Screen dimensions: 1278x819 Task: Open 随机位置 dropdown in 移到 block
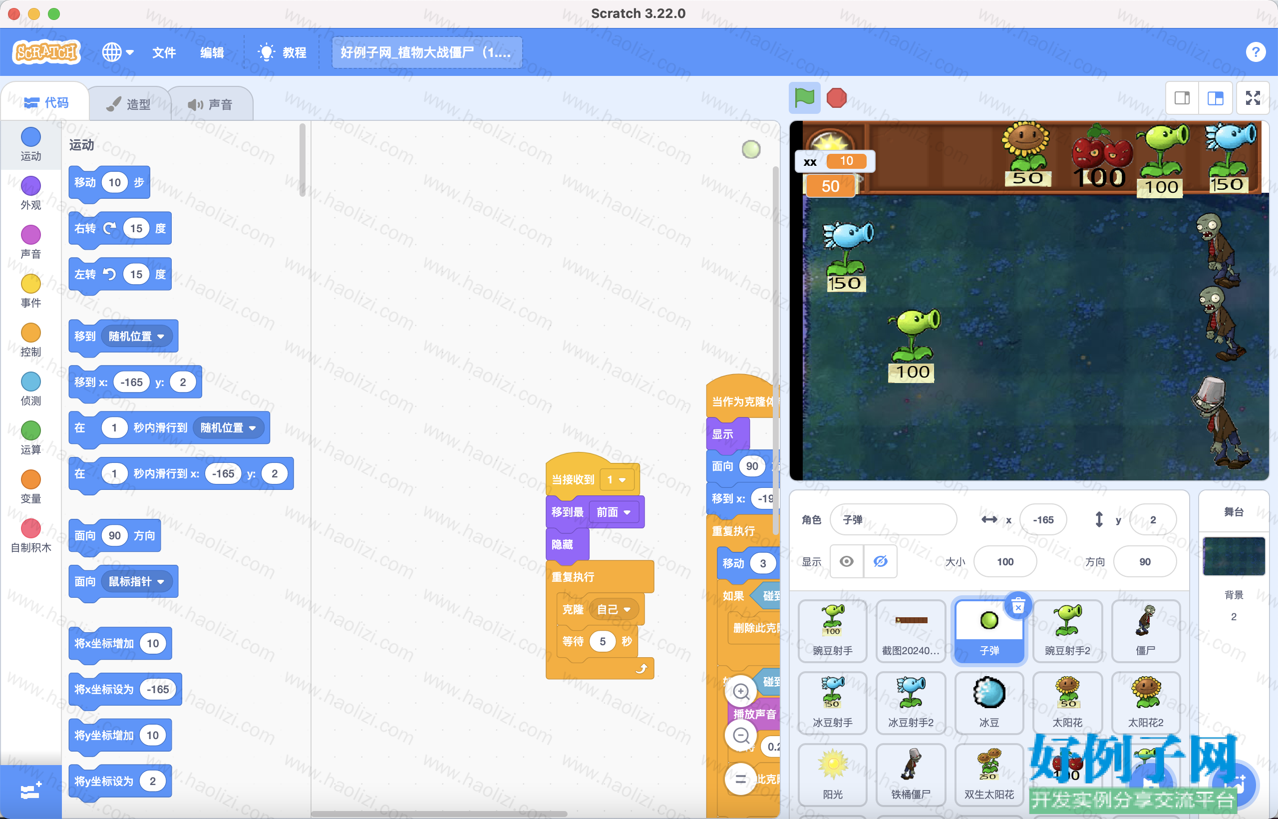point(136,336)
